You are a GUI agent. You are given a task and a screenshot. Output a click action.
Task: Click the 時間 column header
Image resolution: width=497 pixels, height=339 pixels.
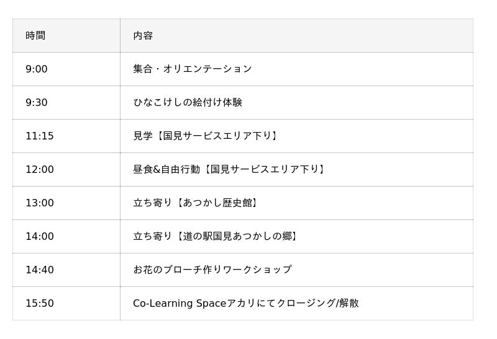tap(35, 36)
